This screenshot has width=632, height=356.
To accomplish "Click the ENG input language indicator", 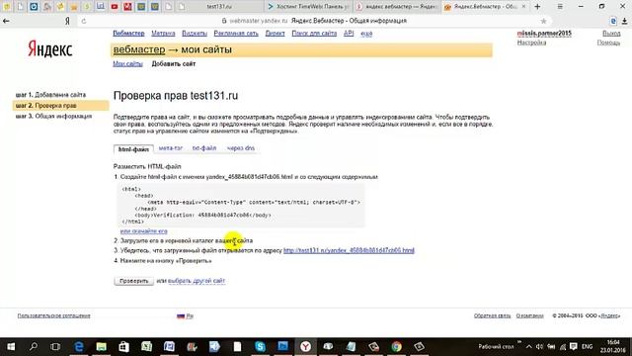I will (x=588, y=347).
